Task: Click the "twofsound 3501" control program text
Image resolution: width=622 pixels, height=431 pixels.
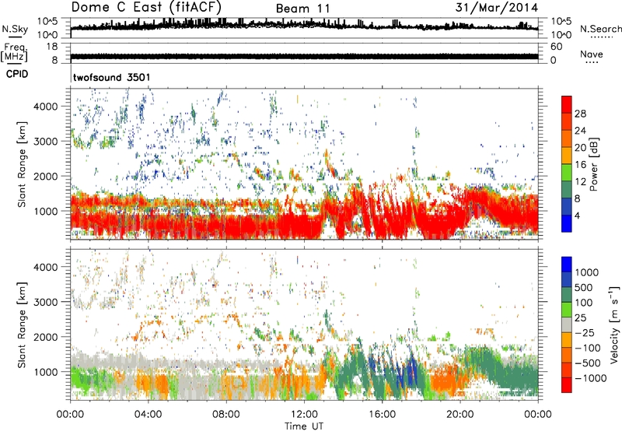Action: (x=111, y=77)
